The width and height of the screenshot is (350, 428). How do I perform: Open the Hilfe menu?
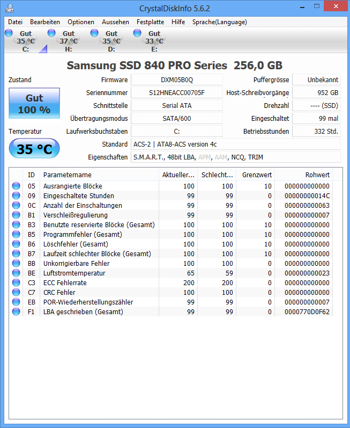click(x=178, y=22)
